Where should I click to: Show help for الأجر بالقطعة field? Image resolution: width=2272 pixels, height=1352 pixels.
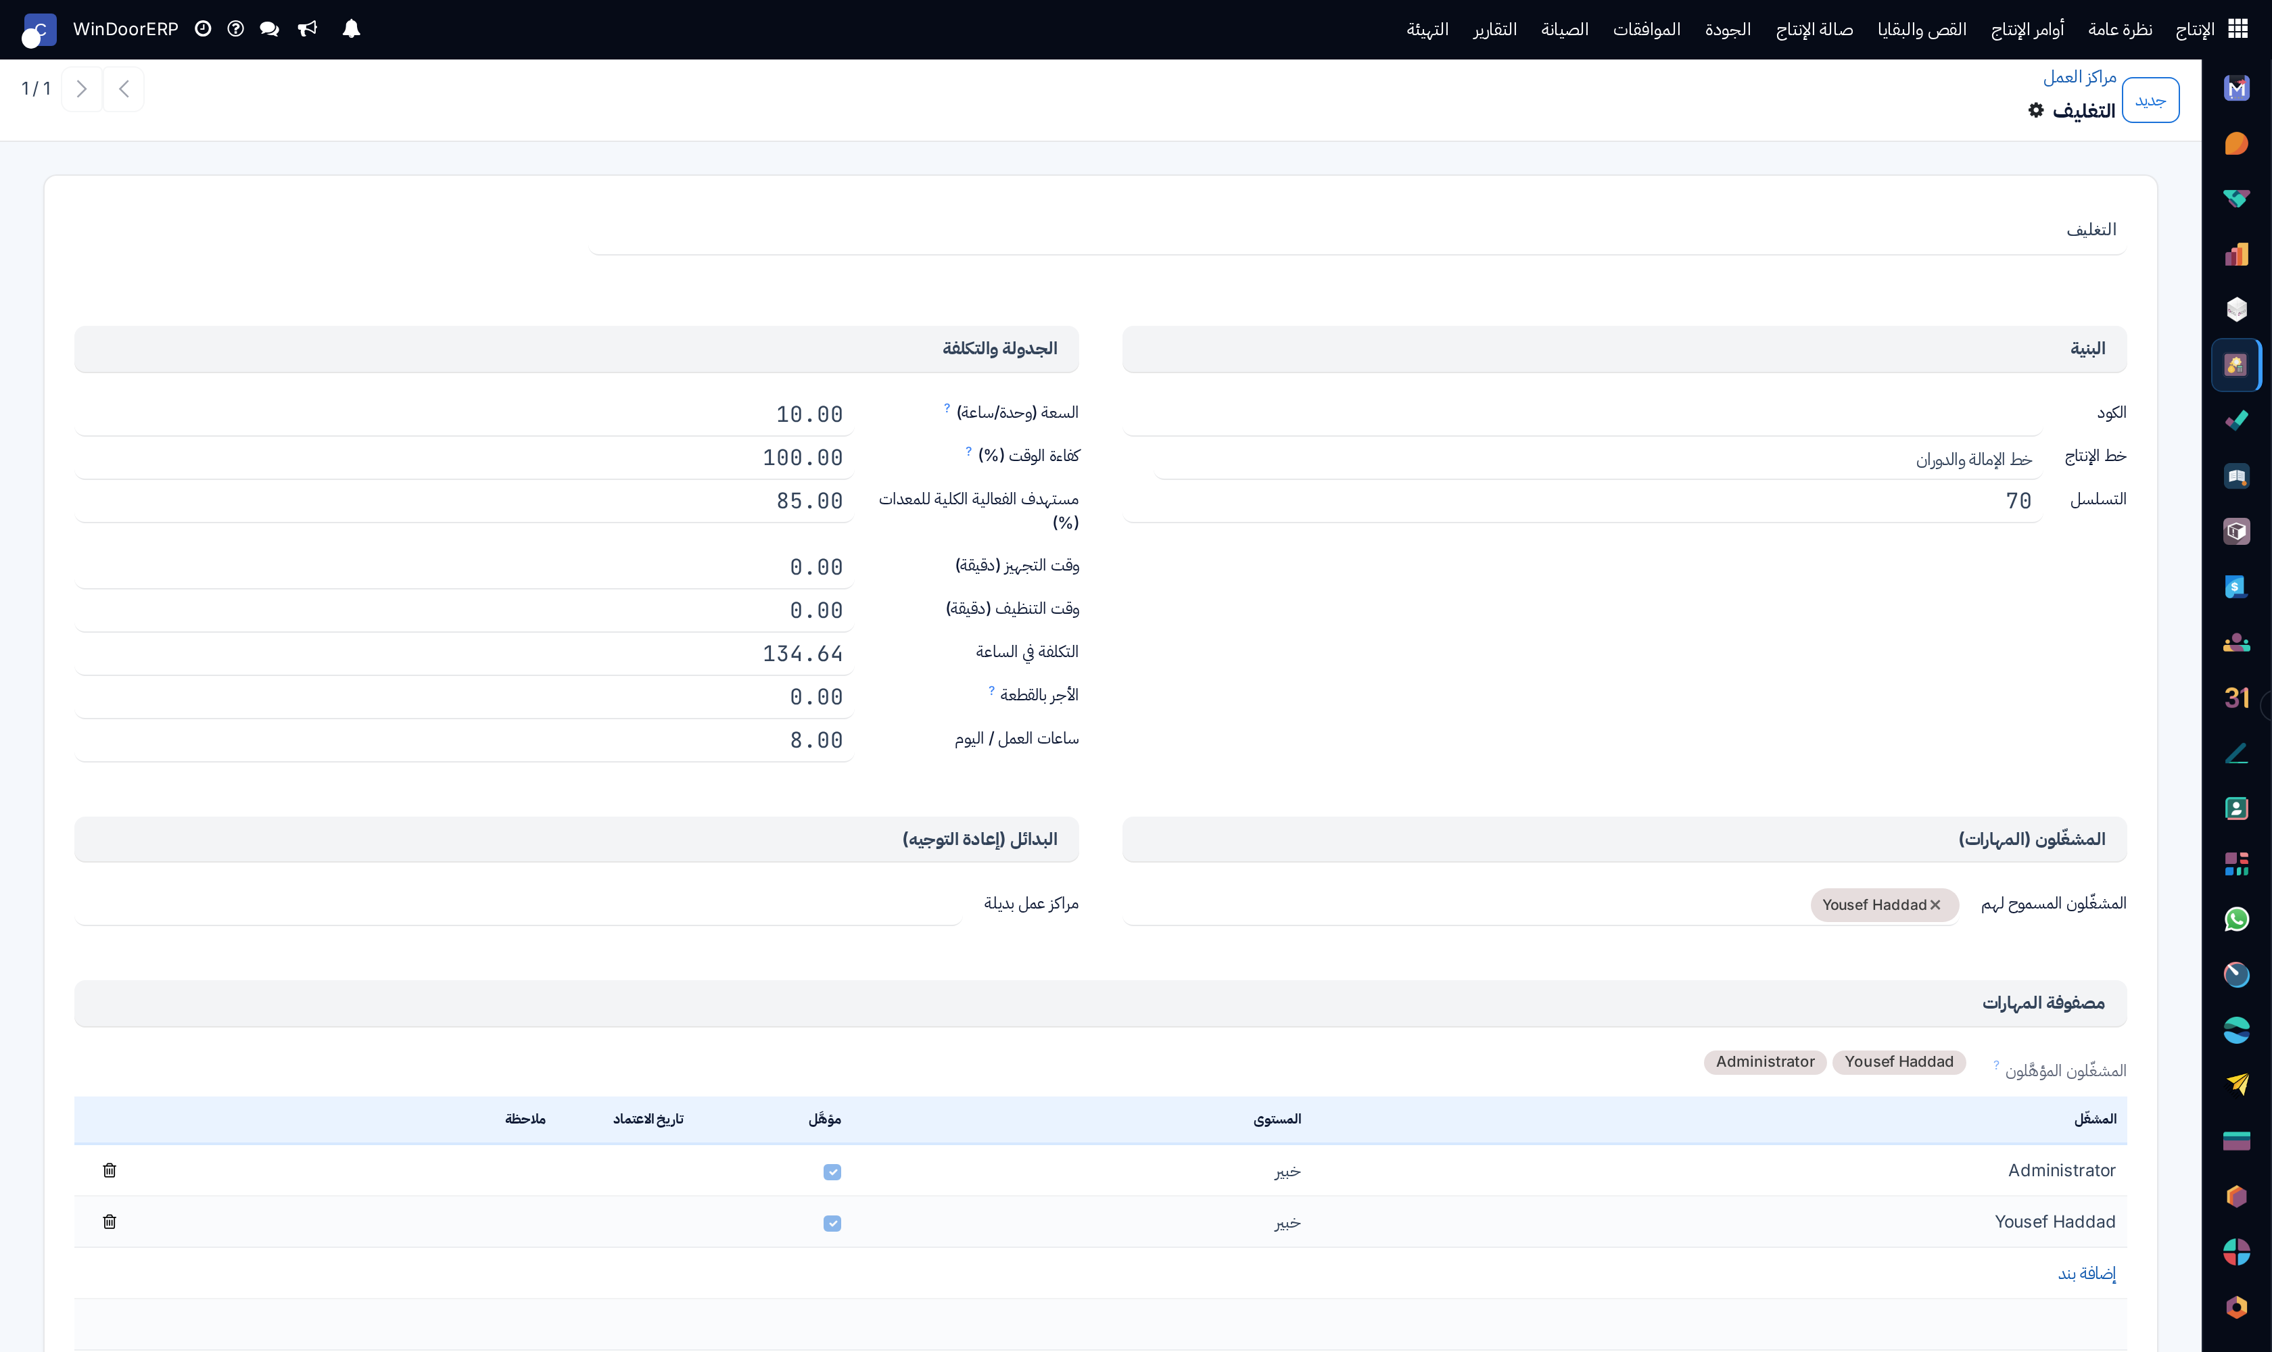click(x=991, y=691)
